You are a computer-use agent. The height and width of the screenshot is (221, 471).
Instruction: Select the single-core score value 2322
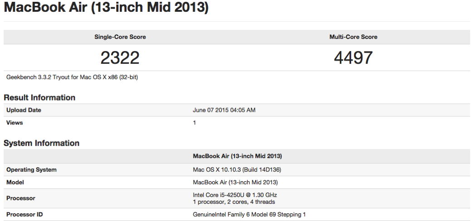click(x=120, y=58)
